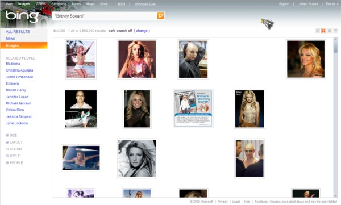Switch to small thumbnails view icon
341x205 pixels.
click(x=317, y=31)
